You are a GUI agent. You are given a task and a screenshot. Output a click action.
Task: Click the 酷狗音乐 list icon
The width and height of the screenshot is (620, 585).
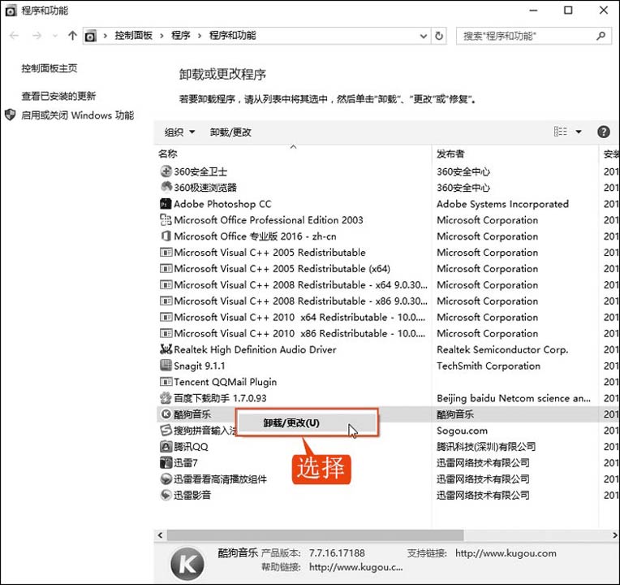coord(166,414)
